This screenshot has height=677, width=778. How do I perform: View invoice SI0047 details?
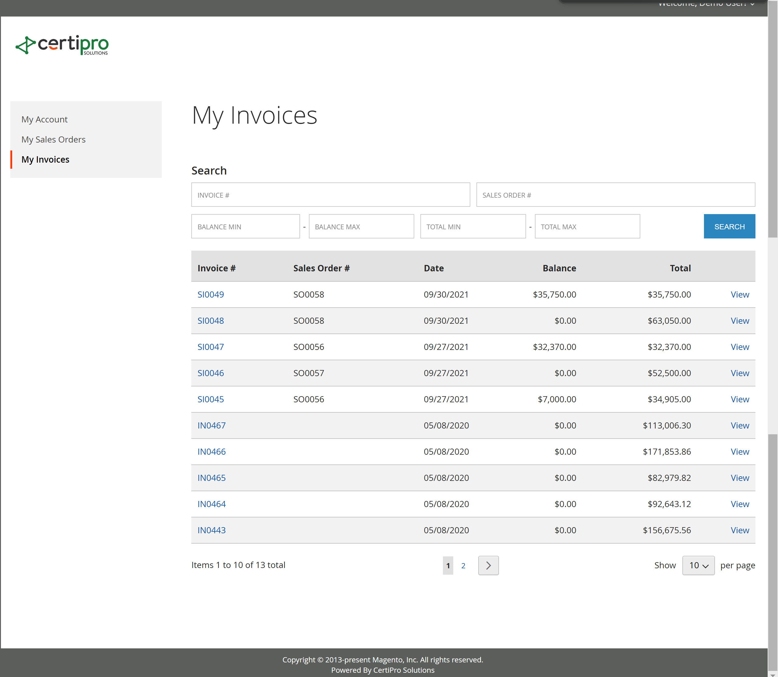point(739,347)
